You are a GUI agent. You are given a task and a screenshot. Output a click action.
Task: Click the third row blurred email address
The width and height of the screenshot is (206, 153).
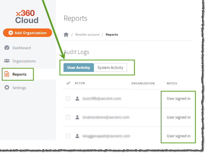[106, 136]
